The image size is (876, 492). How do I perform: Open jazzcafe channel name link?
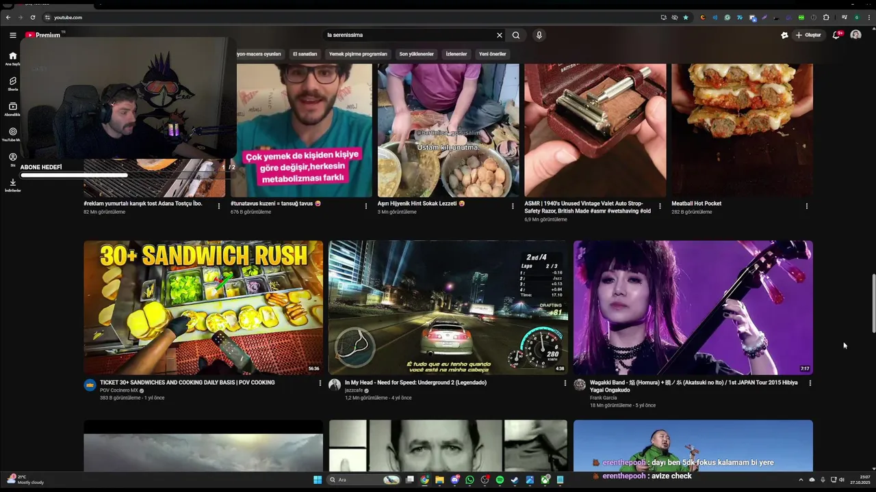click(354, 390)
